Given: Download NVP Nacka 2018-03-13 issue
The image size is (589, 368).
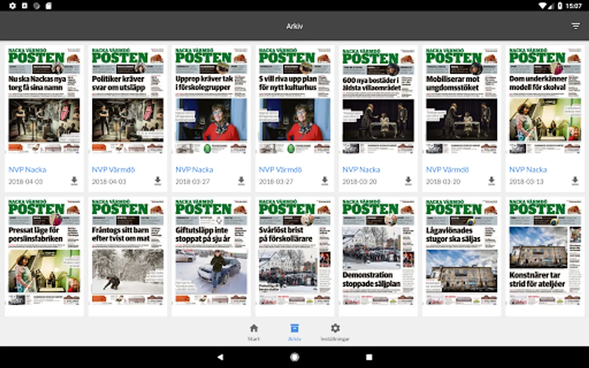Looking at the screenshot, I should point(575,181).
